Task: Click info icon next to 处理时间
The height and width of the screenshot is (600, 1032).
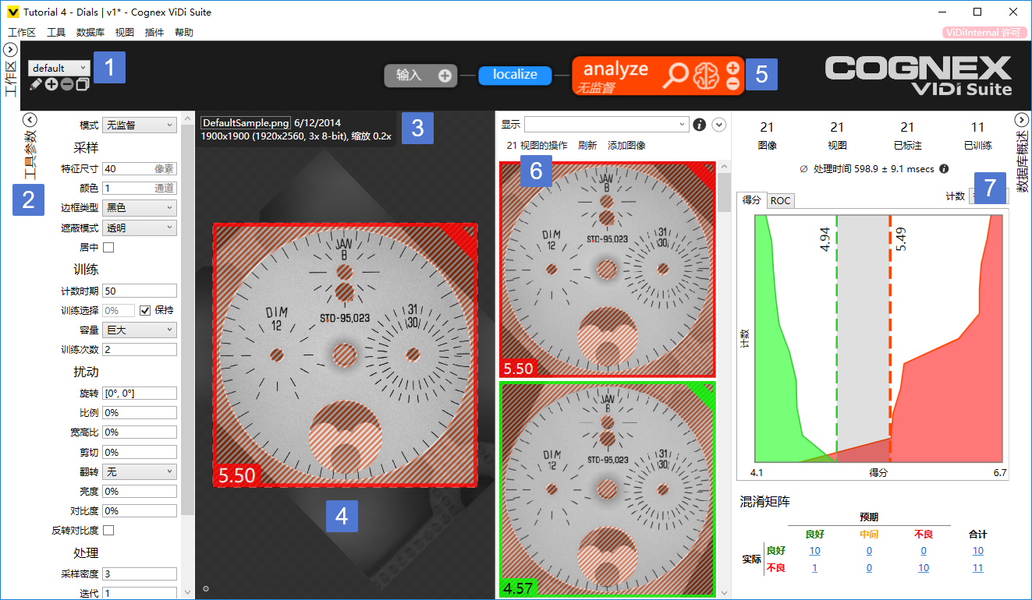Action: coord(944,168)
